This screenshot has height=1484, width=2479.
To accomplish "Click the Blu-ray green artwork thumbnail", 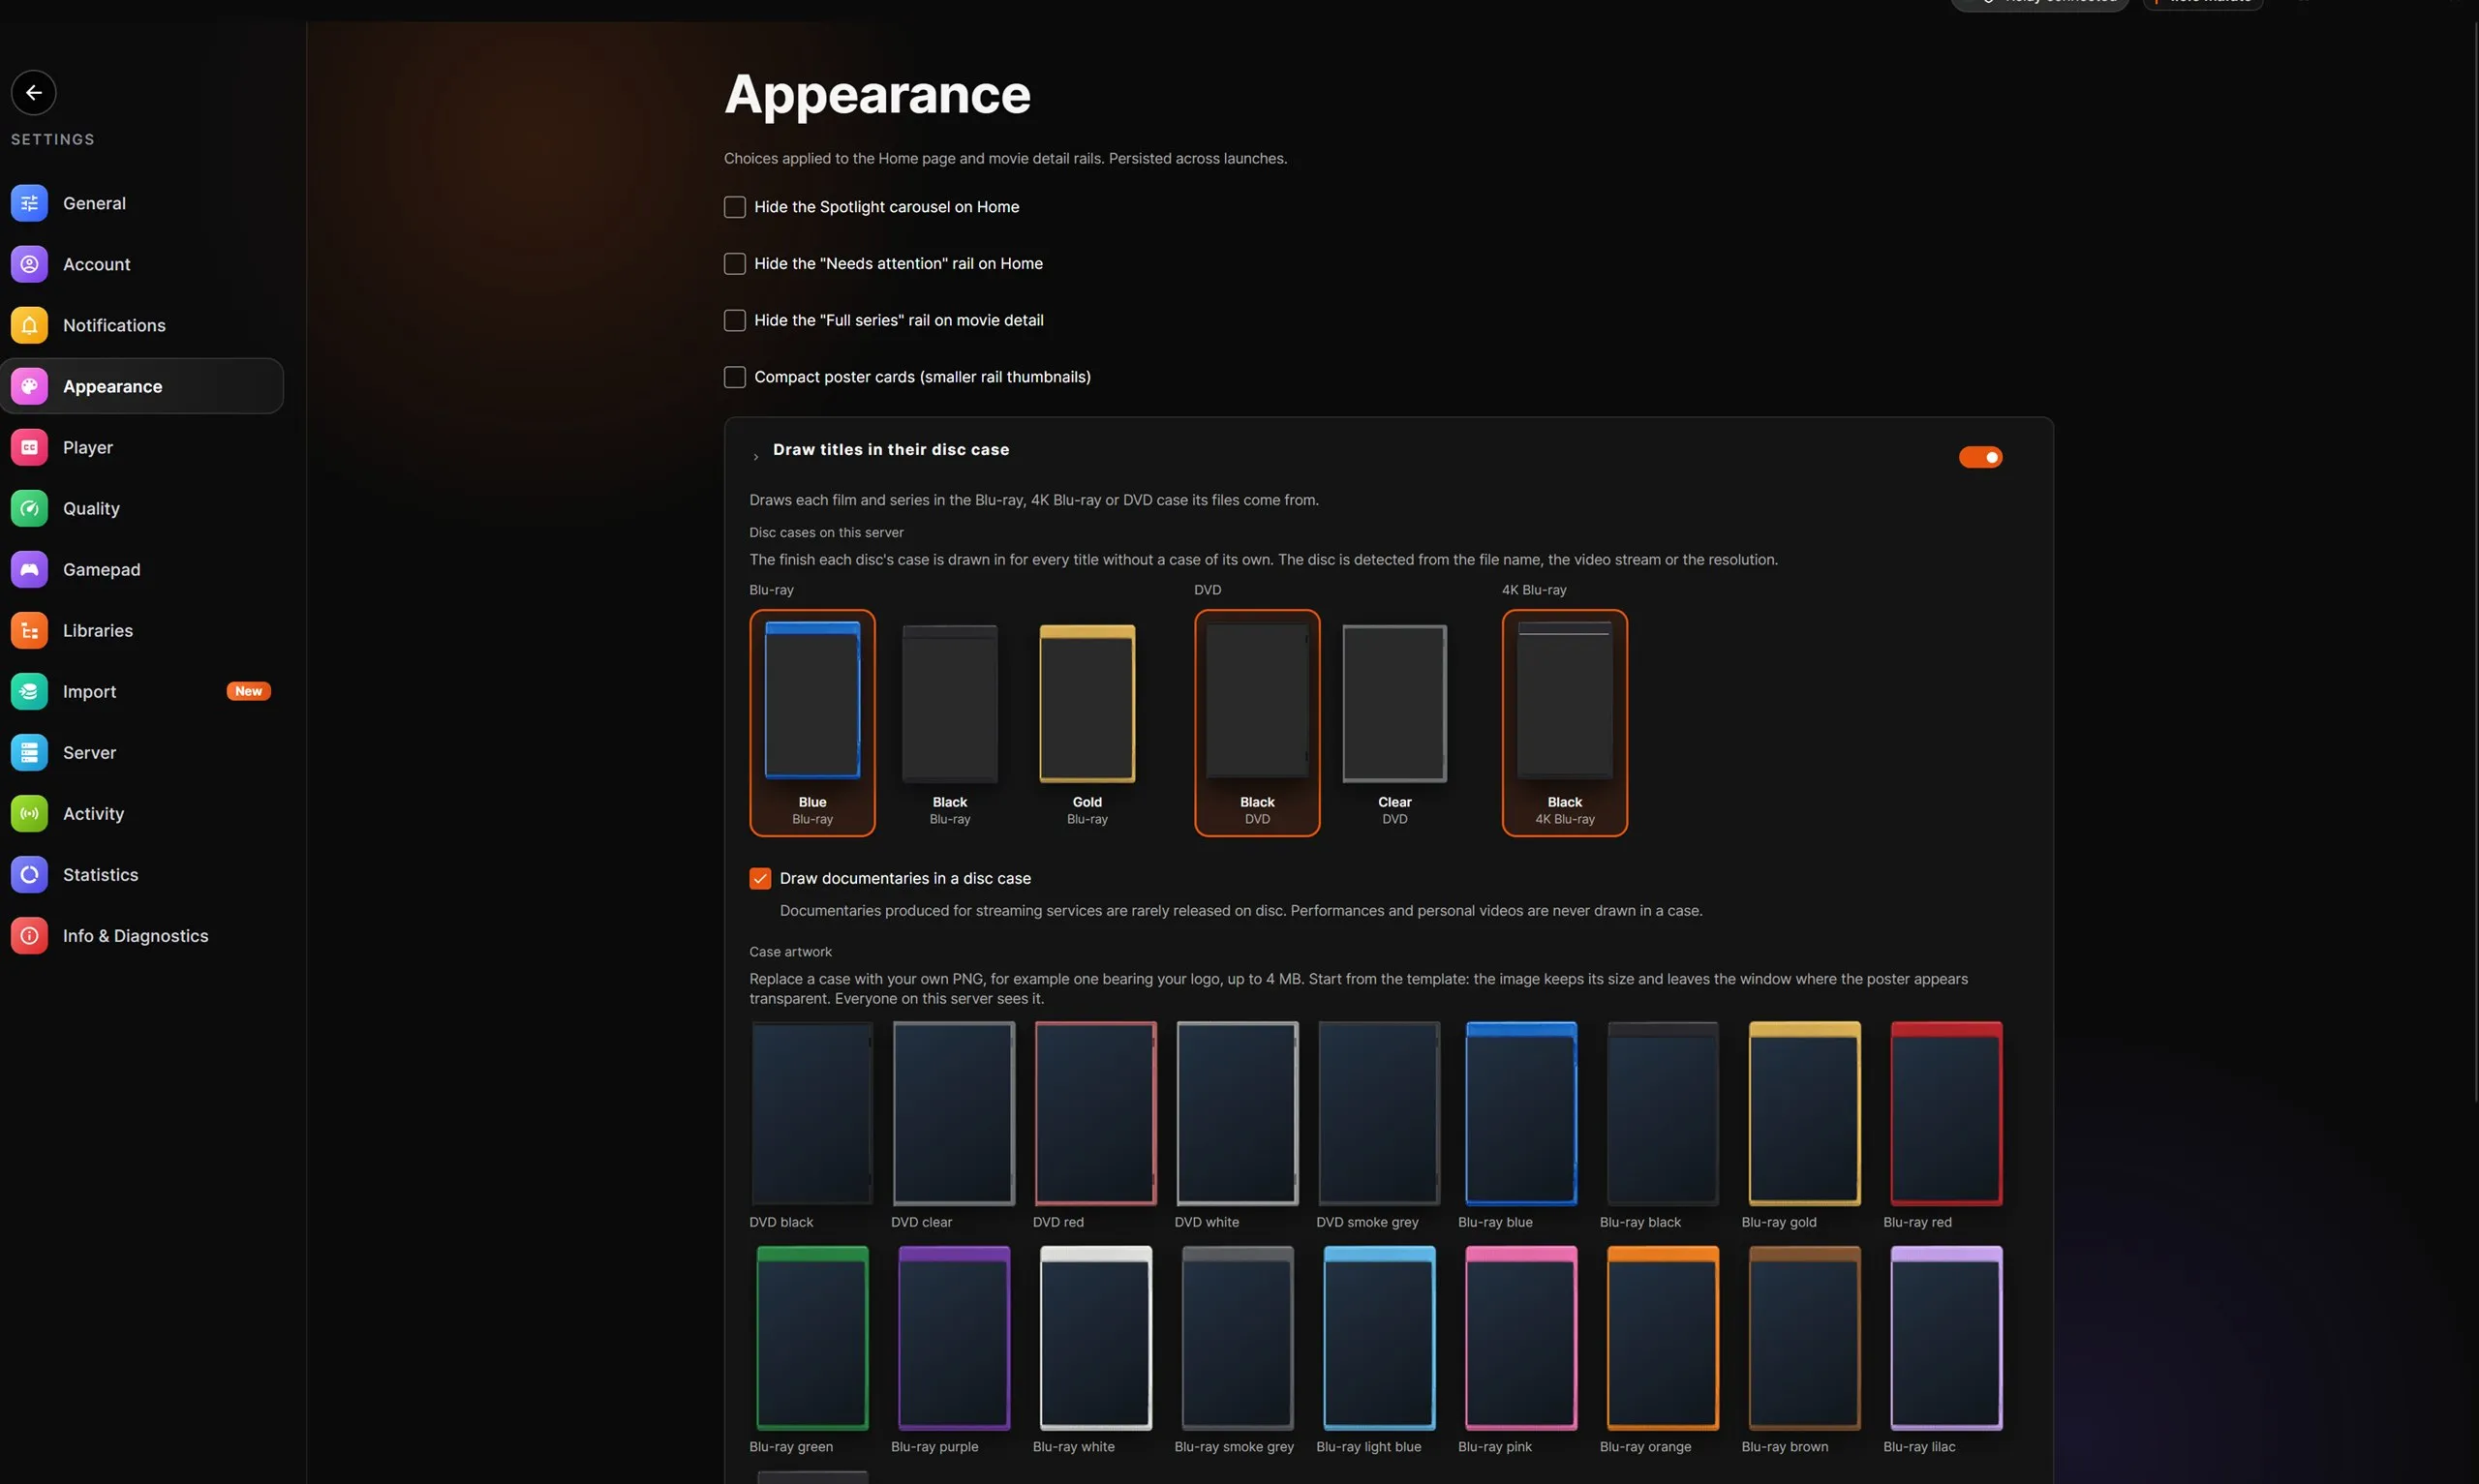I will coord(812,1338).
